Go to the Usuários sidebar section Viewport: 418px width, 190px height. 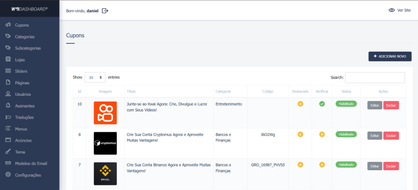(x=22, y=94)
